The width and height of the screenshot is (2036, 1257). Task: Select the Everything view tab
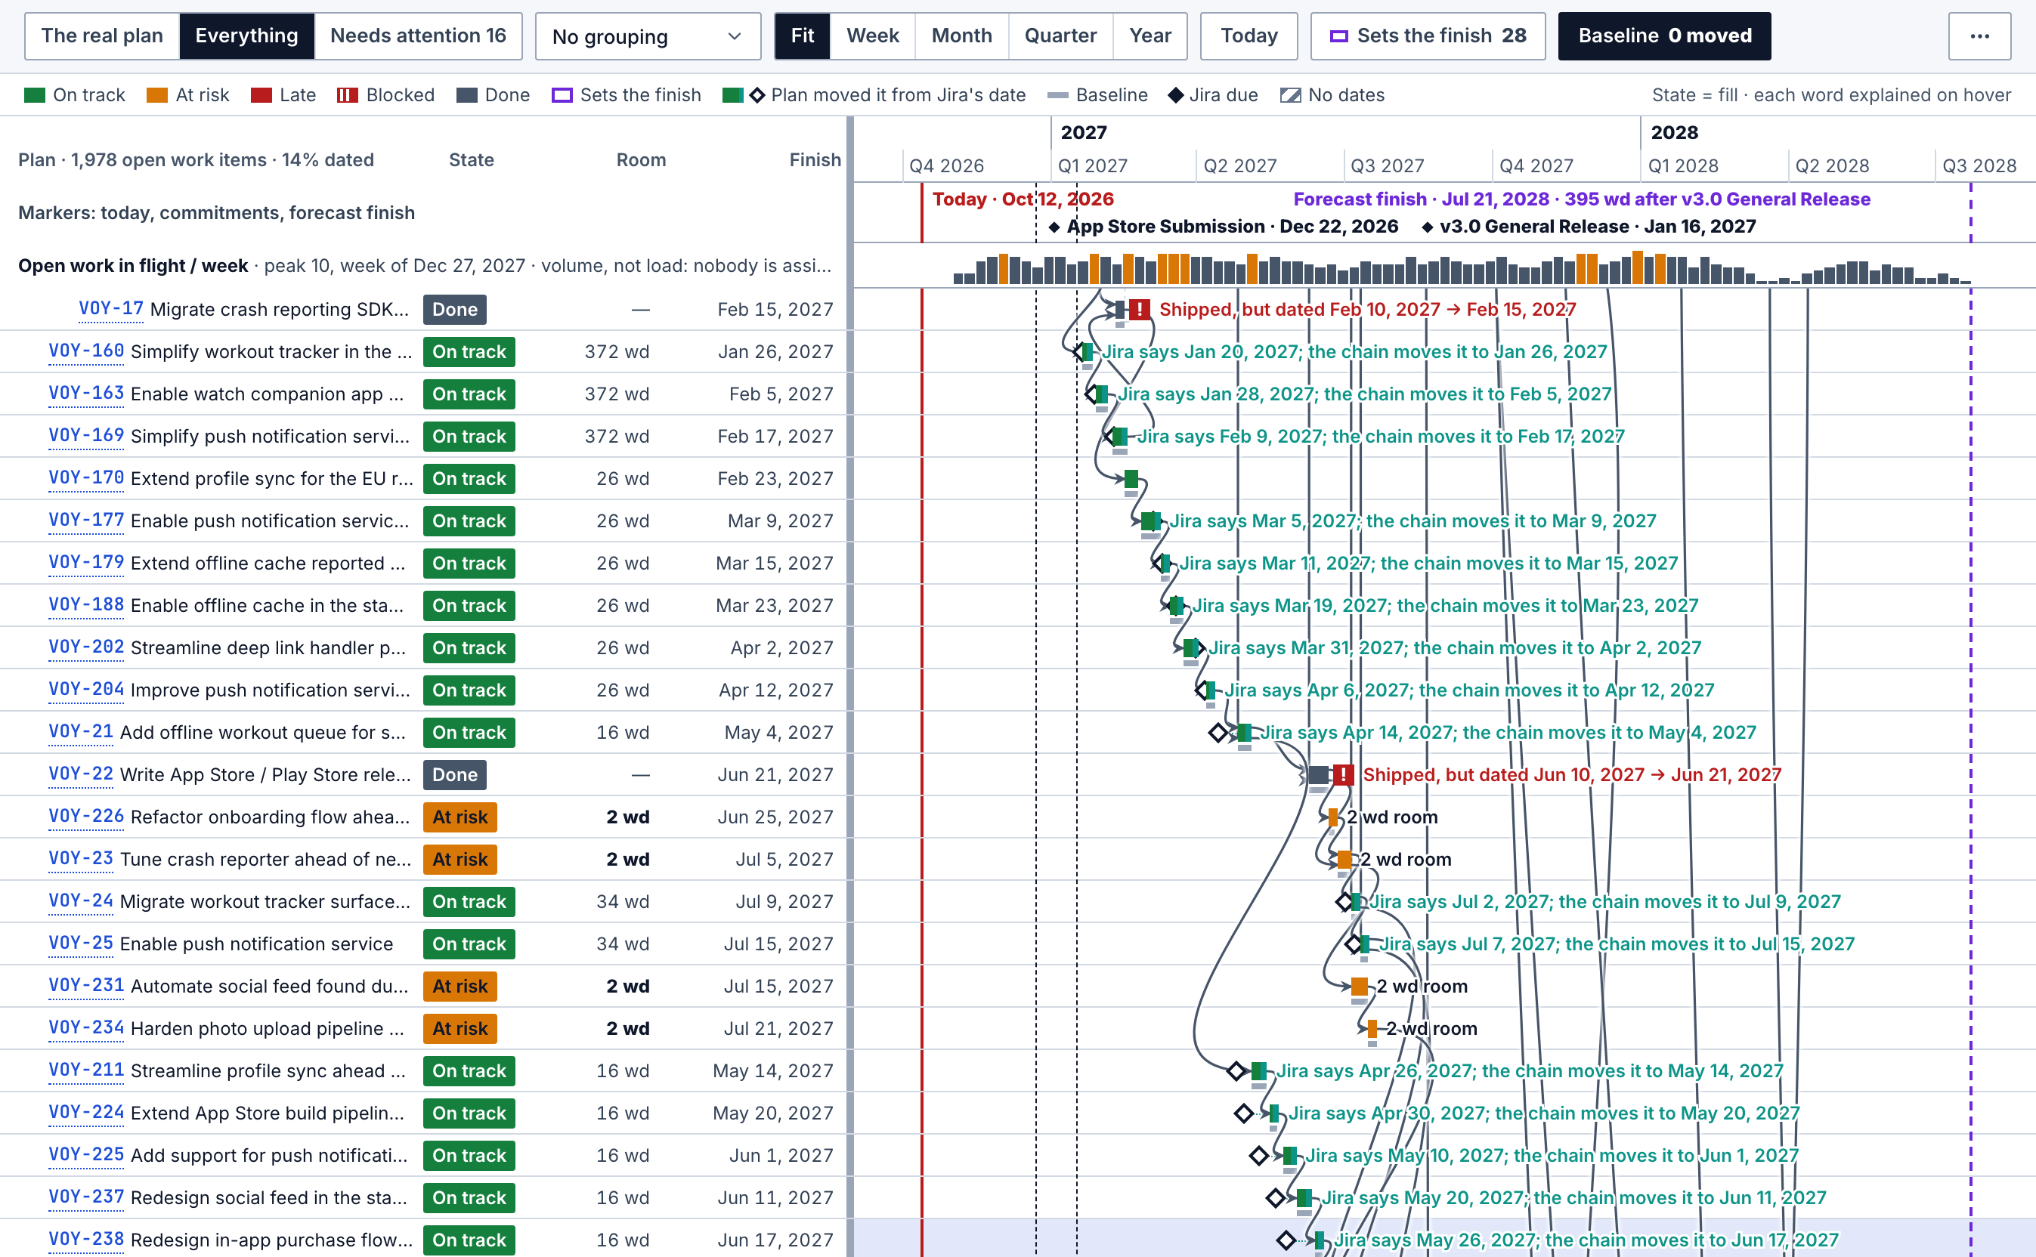pyautogui.click(x=246, y=36)
